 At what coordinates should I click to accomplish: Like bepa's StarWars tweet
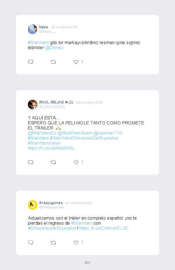point(76,62)
